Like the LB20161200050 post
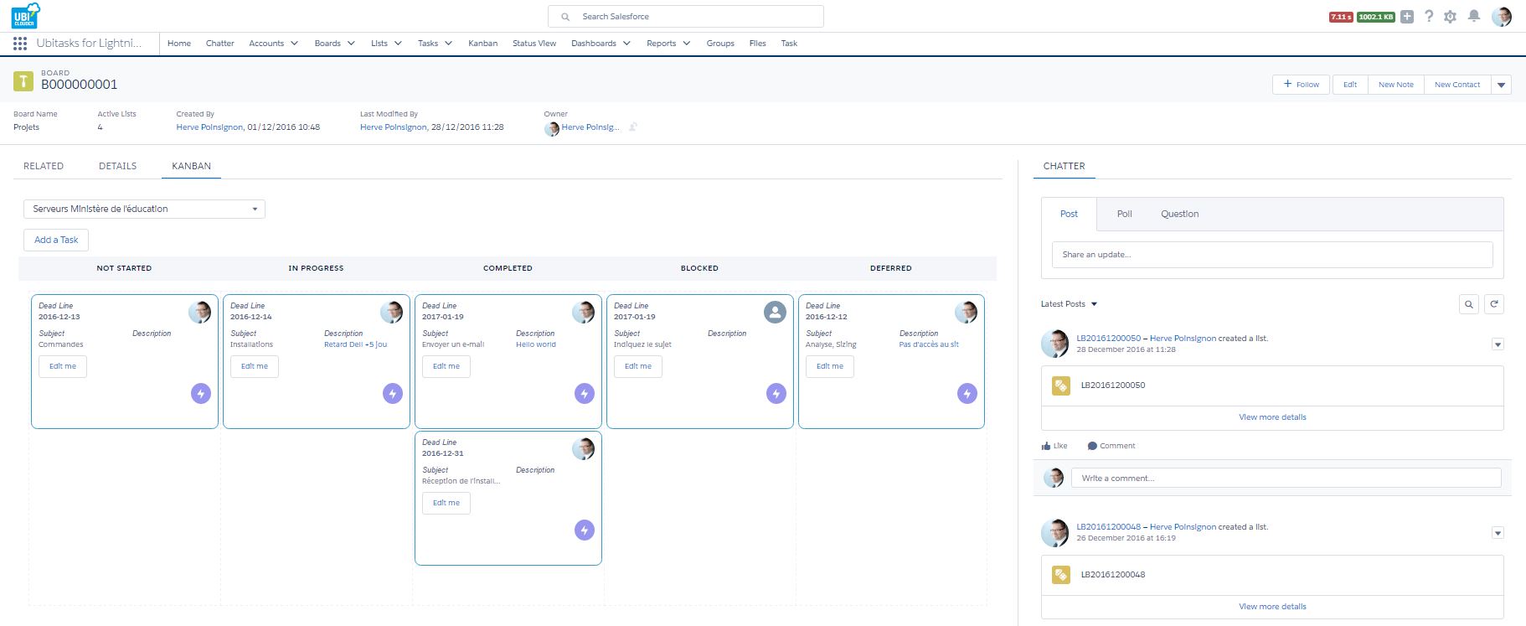 pos(1054,446)
